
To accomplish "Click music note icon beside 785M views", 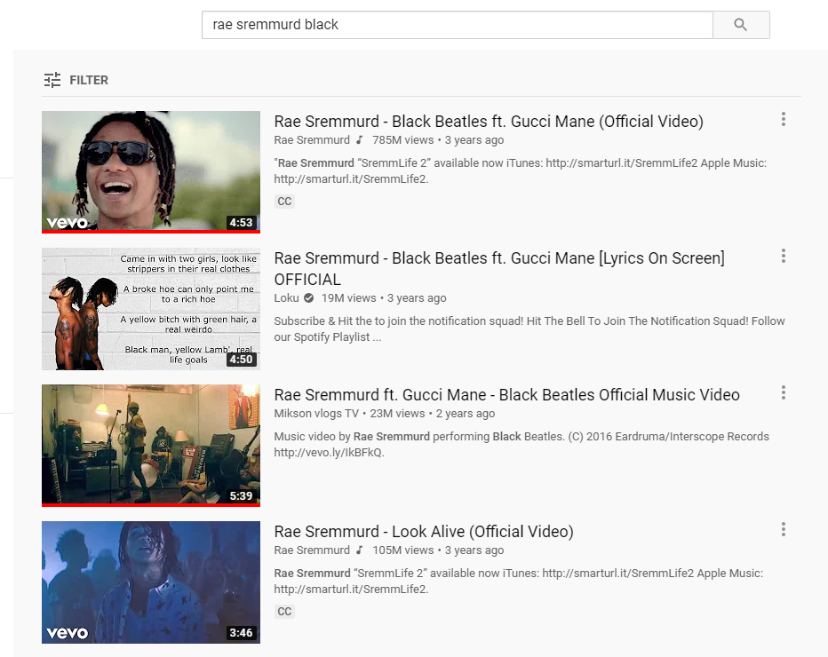I will click(360, 140).
